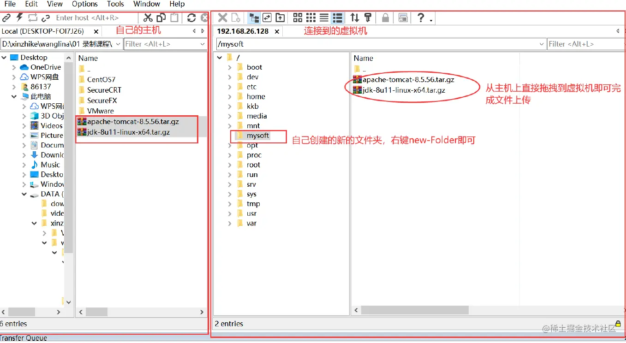The image size is (626, 343).
Task: Open the local Filter dropdown
Action: [203, 44]
